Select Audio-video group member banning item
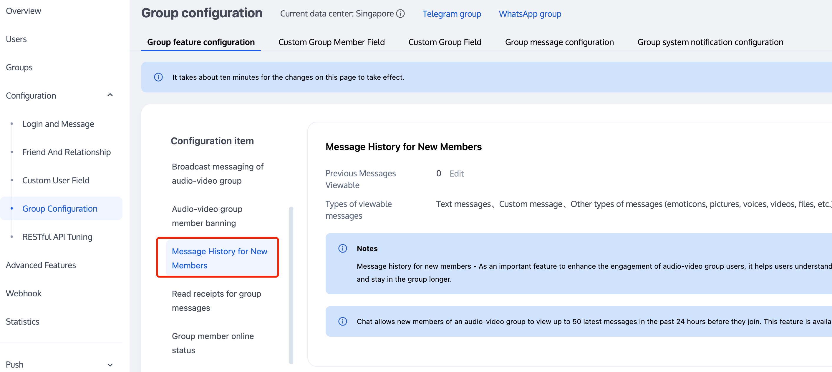The height and width of the screenshot is (372, 832). 207,216
